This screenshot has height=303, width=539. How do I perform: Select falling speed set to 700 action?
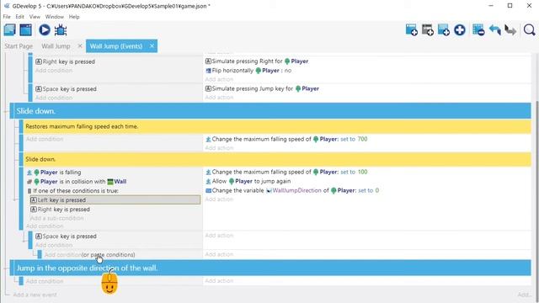tap(286, 139)
